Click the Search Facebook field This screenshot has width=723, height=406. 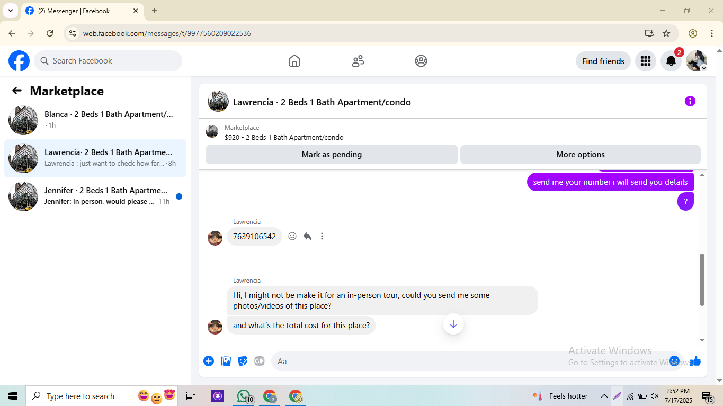tap(108, 61)
